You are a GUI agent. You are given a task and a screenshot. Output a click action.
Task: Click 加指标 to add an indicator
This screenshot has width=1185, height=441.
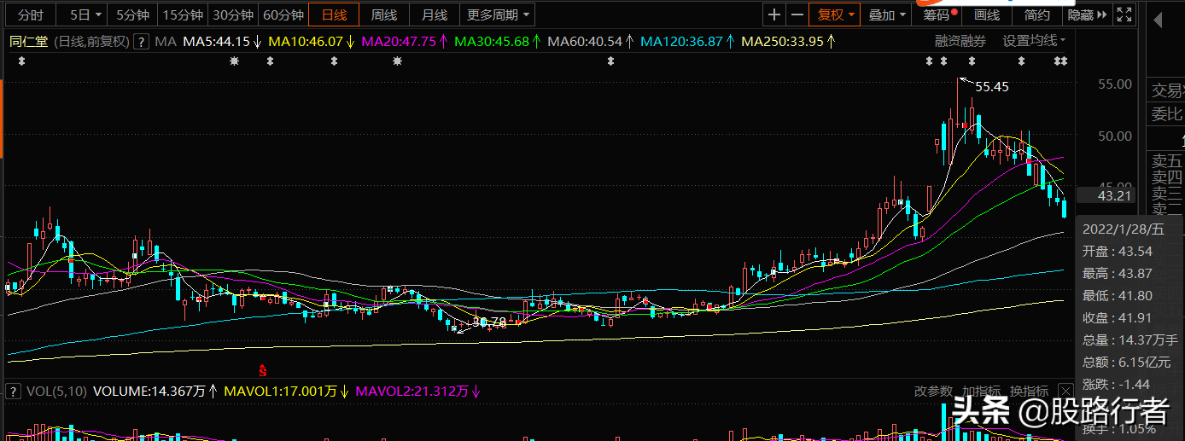(981, 392)
